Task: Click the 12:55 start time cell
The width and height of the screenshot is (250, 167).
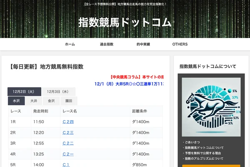Action: pos(45,143)
